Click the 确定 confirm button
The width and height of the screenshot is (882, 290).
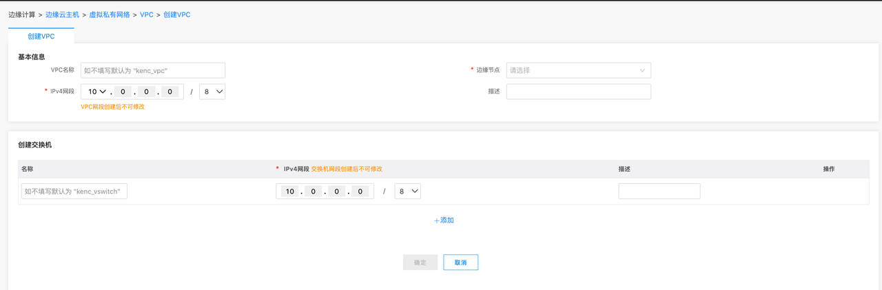point(420,262)
